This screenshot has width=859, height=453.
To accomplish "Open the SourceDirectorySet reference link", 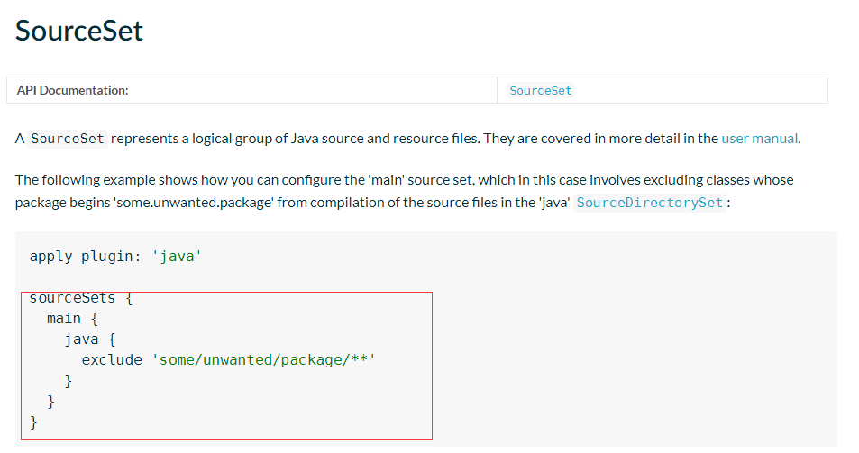I will tap(649, 203).
